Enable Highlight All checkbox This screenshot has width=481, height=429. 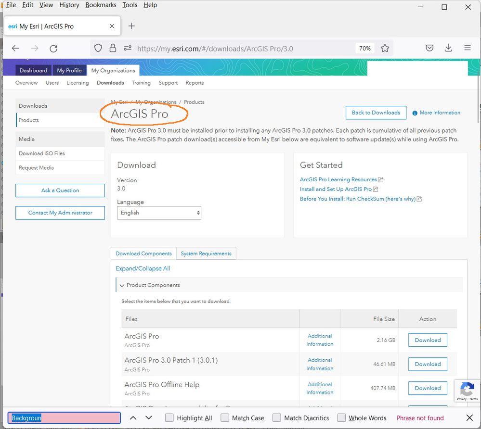(169, 418)
